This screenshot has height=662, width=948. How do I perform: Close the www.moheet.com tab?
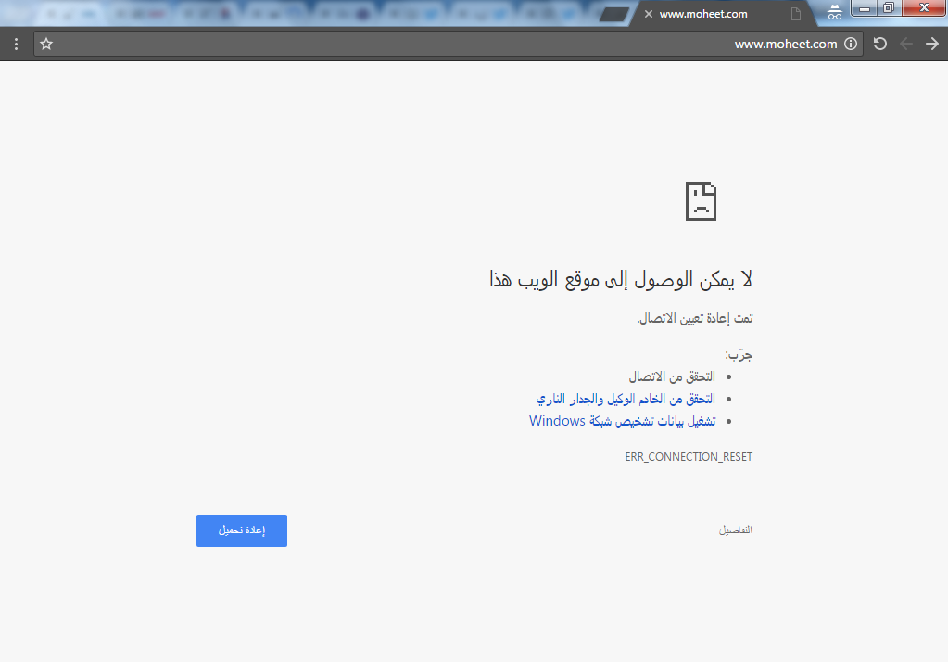coord(649,14)
